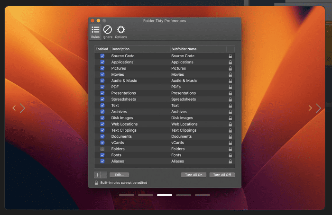The height and width of the screenshot is (215, 332).
Task: Select the PDFs subfolder name cell
Action: (x=176, y=87)
